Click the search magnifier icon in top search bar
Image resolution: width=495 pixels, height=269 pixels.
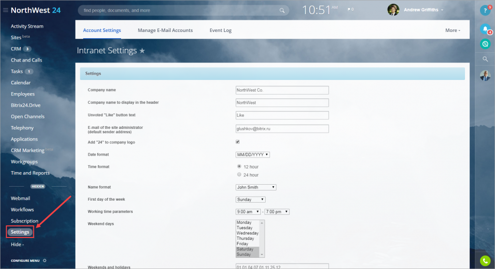282,10
